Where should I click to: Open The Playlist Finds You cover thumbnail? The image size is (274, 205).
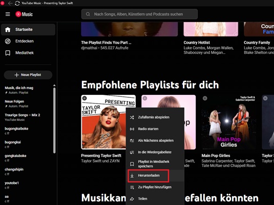(x=130, y=29)
